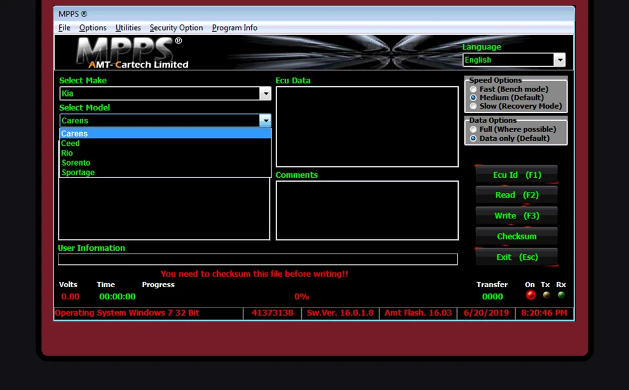Image resolution: width=629 pixels, height=390 pixels.
Task: Choose Carens in the model list
Action: click(165, 133)
